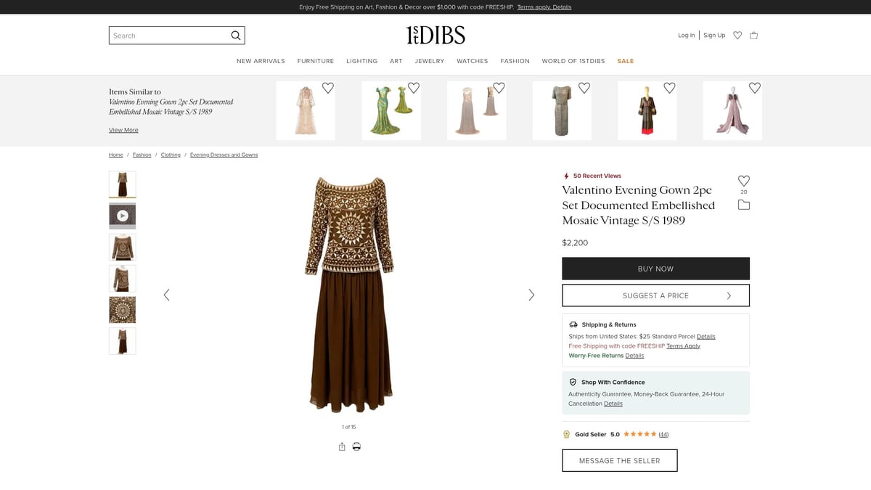The height and width of the screenshot is (490, 871).
Task: Open the mauve draped gown similar item
Action: tap(732, 110)
